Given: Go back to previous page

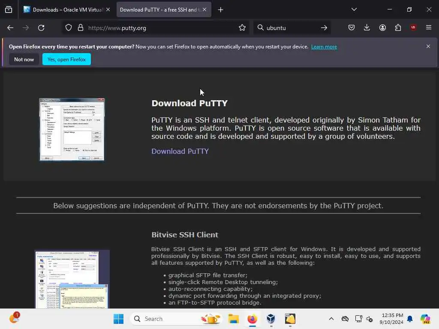Looking at the screenshot, I should point(10,28).
